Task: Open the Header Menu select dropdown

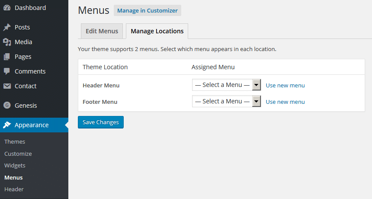Action: coord(226,85)
